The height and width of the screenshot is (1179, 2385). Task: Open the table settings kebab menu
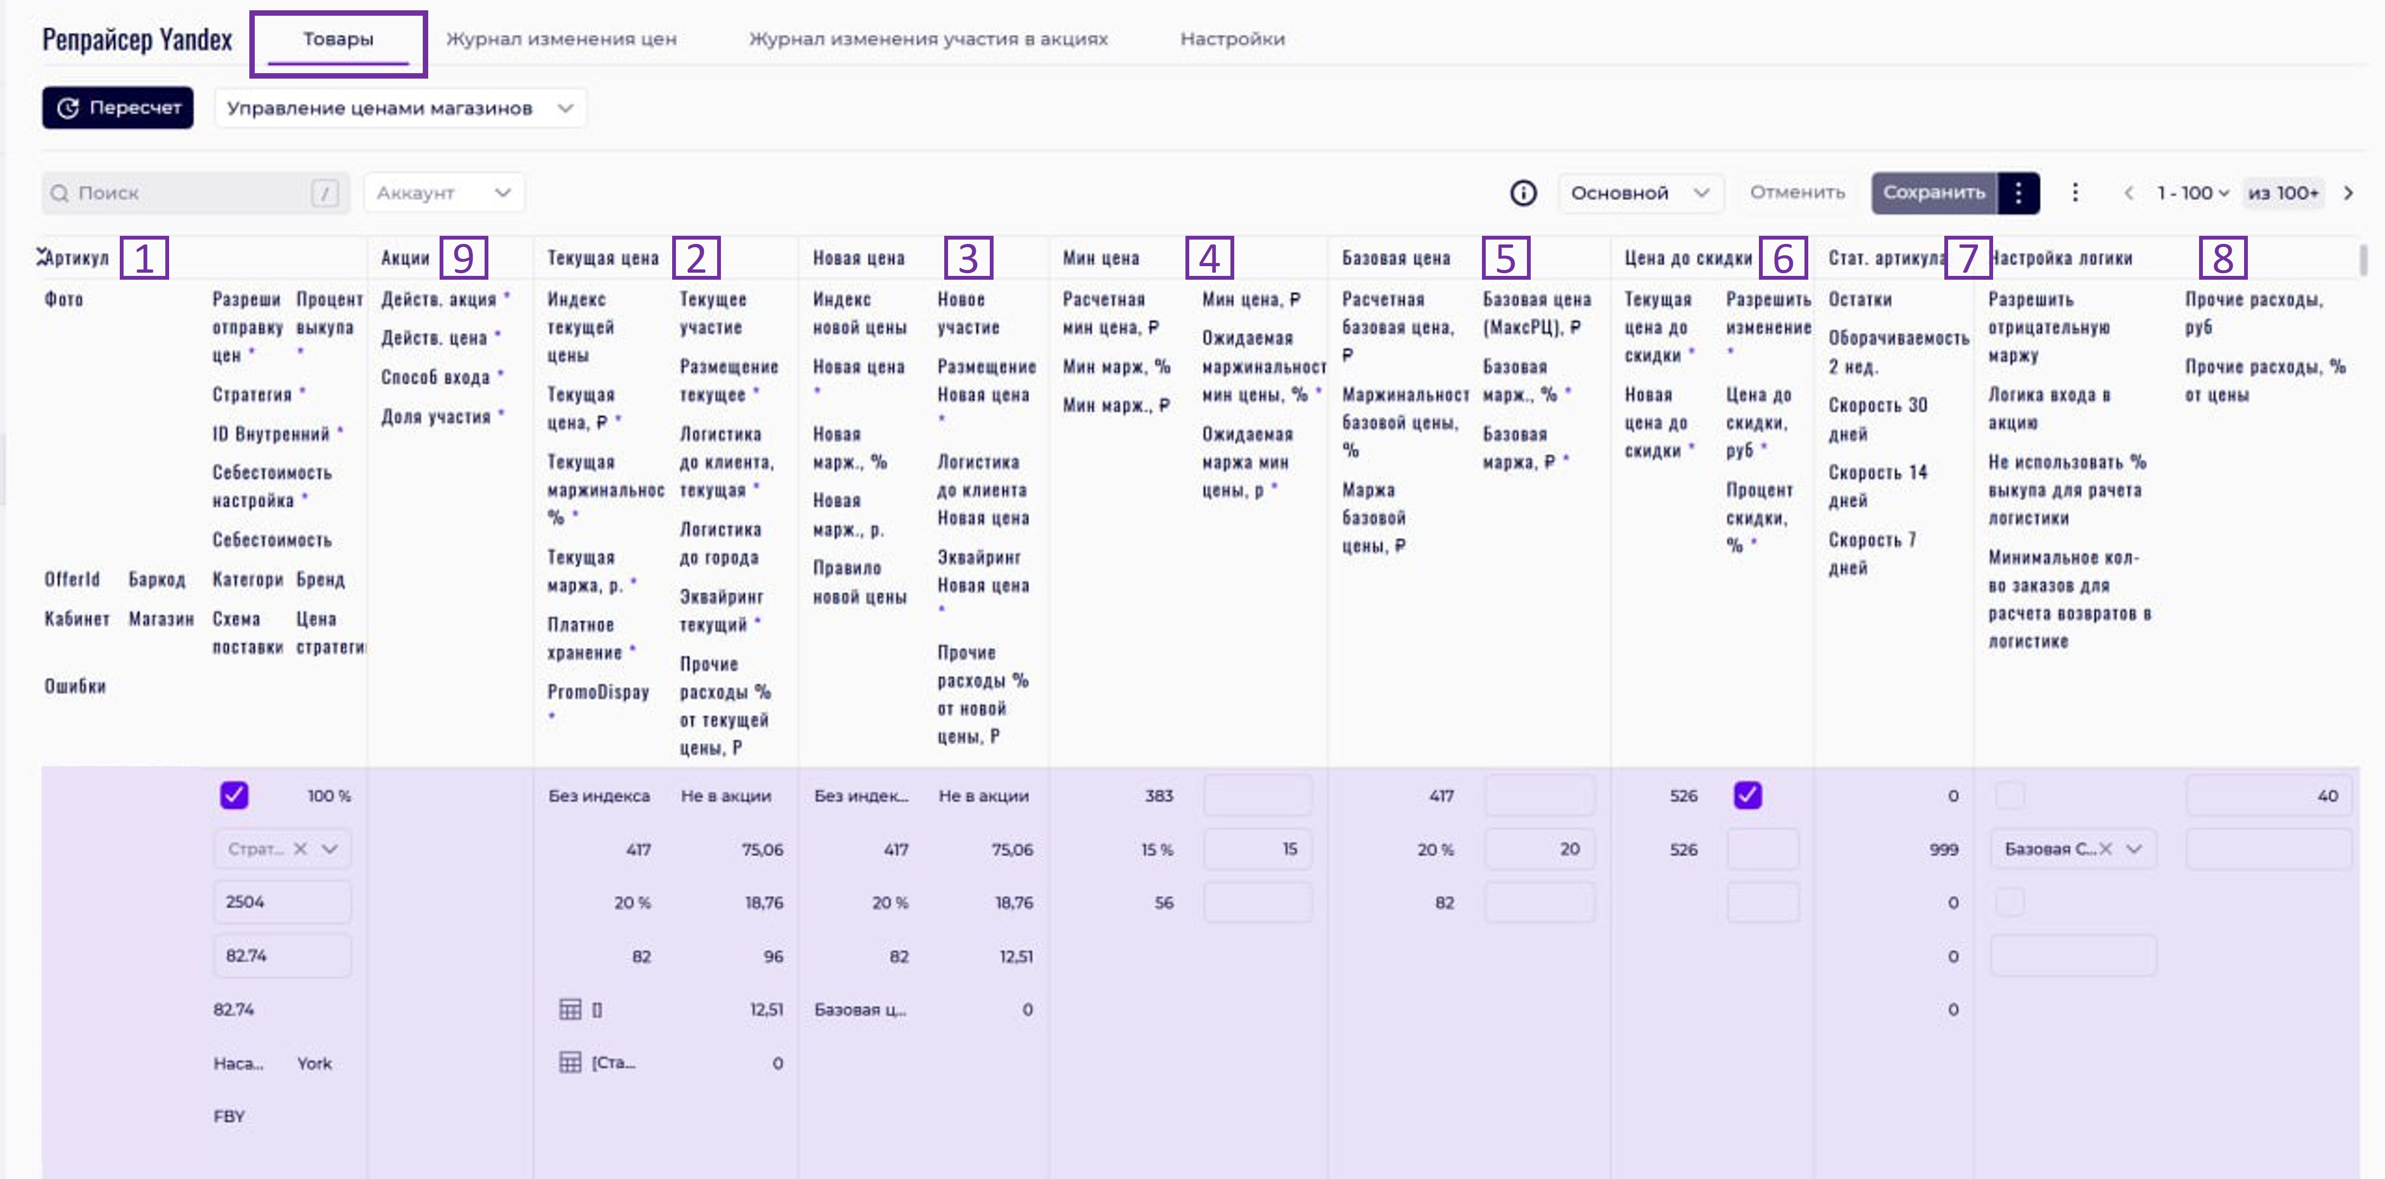coord(2075,192)
